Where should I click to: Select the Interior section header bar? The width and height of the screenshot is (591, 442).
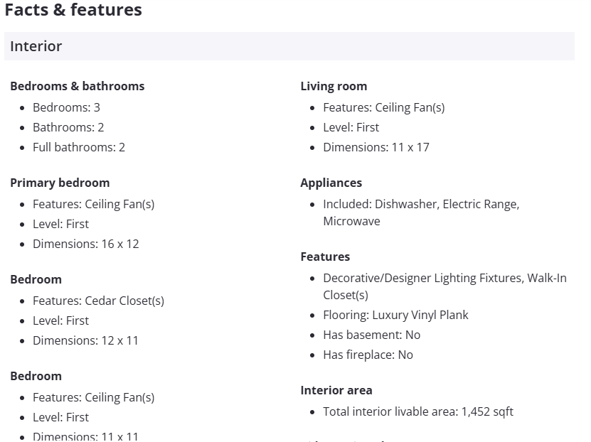click(289, 46)
